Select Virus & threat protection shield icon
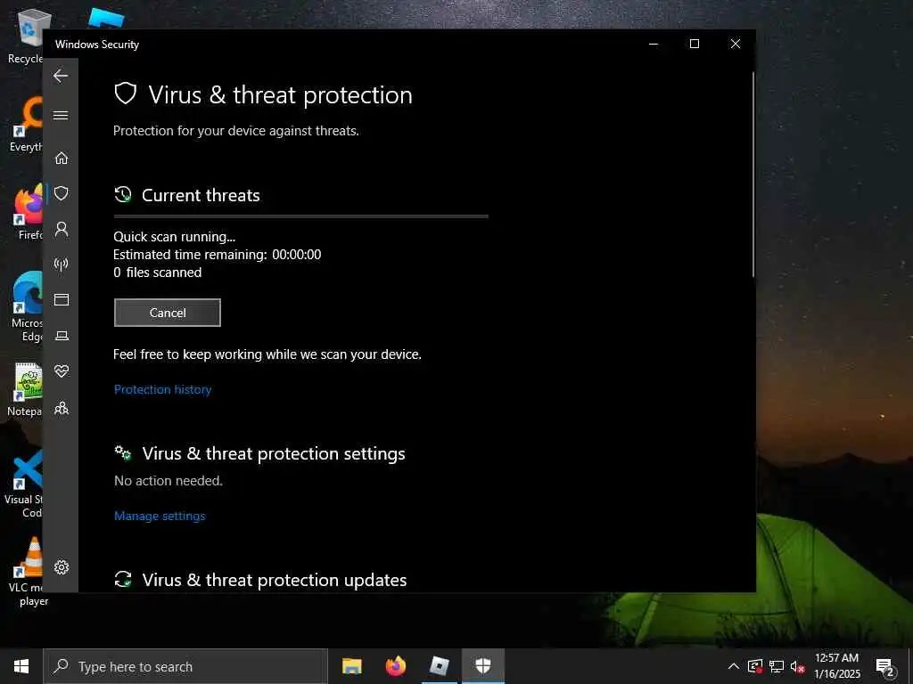The image size is (913, 684). pyautogui.click(x=62, y=193)
